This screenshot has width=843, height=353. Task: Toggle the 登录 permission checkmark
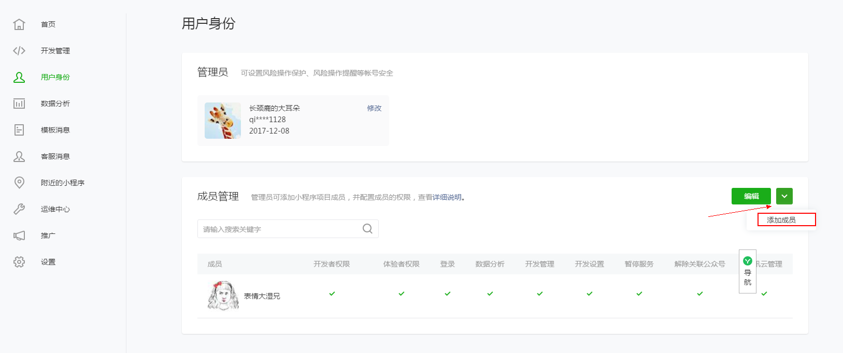click(448, 293)
